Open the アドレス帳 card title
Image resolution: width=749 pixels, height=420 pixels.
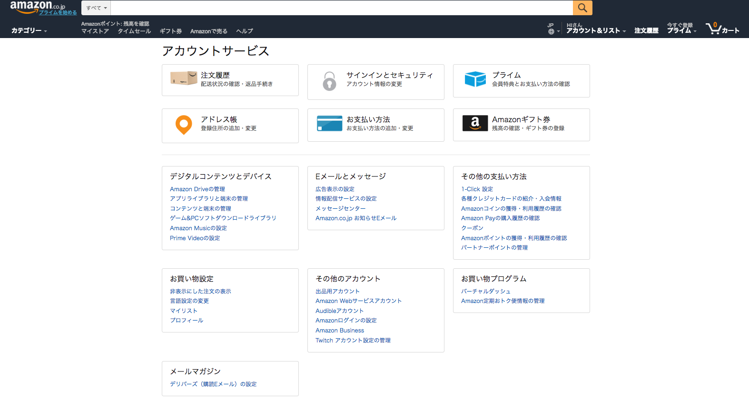click(219, 119)
